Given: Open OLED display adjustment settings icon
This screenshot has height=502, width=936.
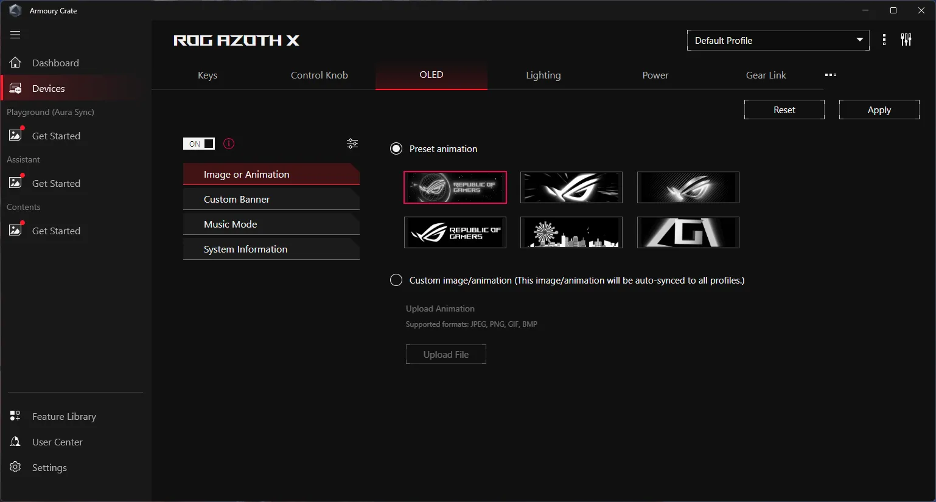Looking at the screenshot, I should pyautogui.click(x=352, y=144).
